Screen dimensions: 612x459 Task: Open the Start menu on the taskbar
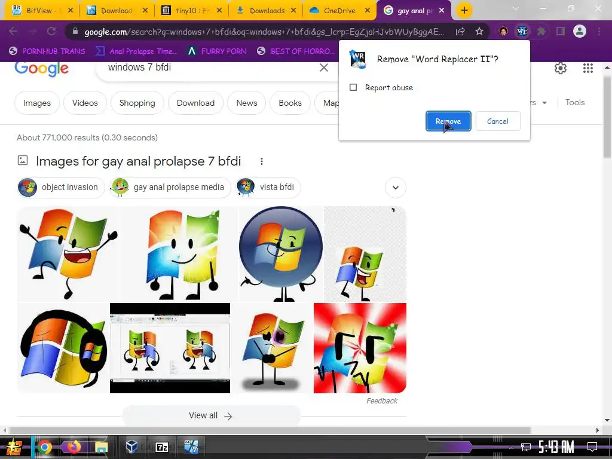tap(14, 447)
